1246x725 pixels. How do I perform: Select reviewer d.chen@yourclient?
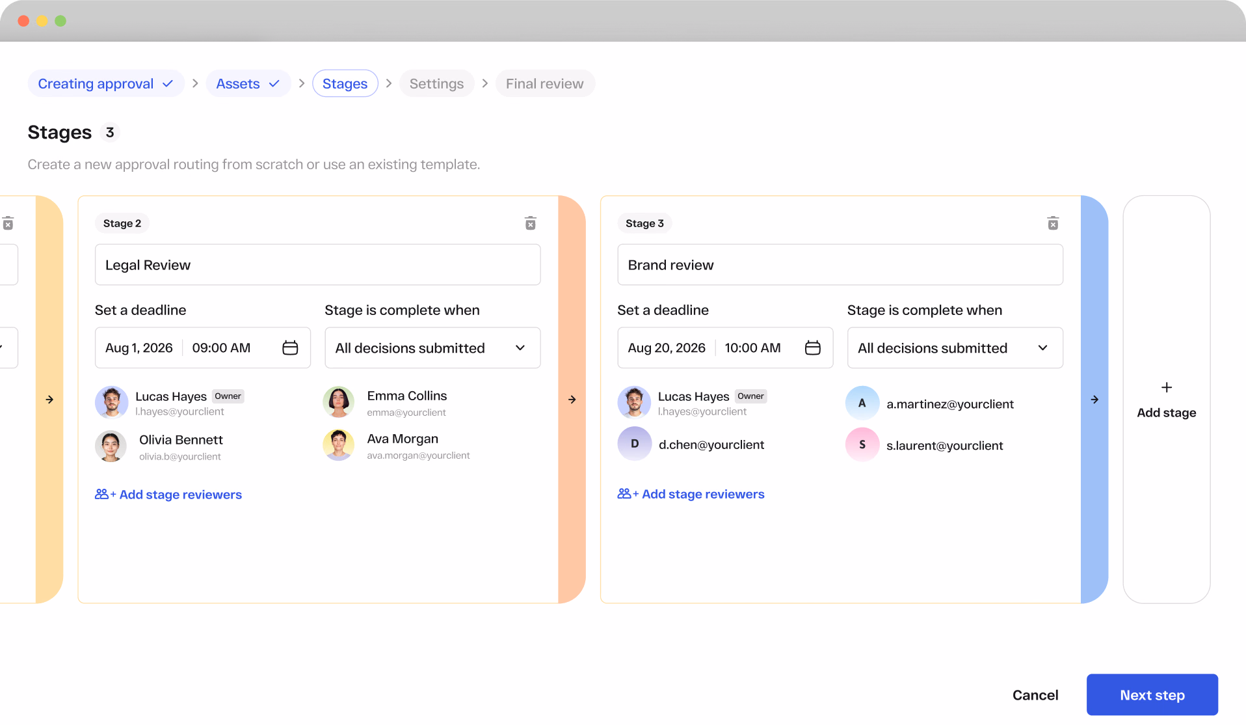click(x=711, y=445)
